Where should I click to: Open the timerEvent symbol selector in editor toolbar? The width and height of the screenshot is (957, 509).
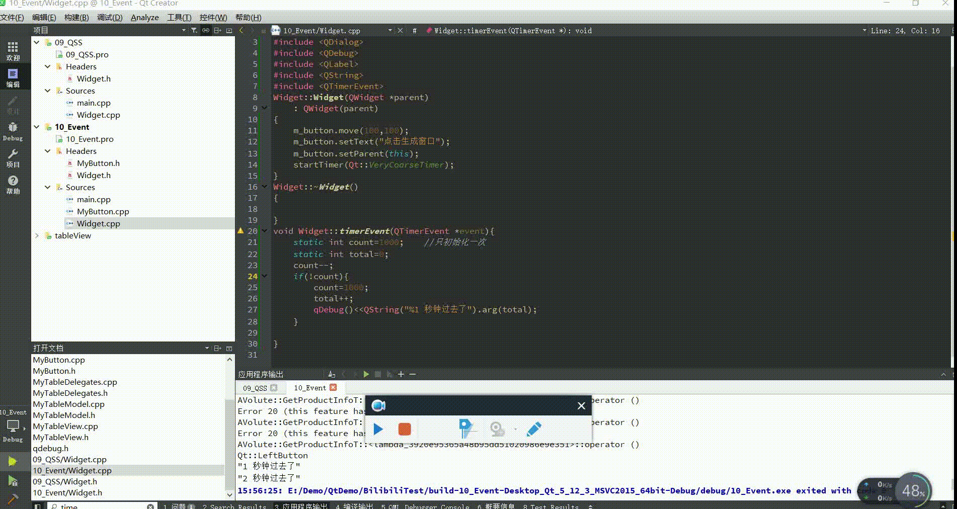pos(513,31)
